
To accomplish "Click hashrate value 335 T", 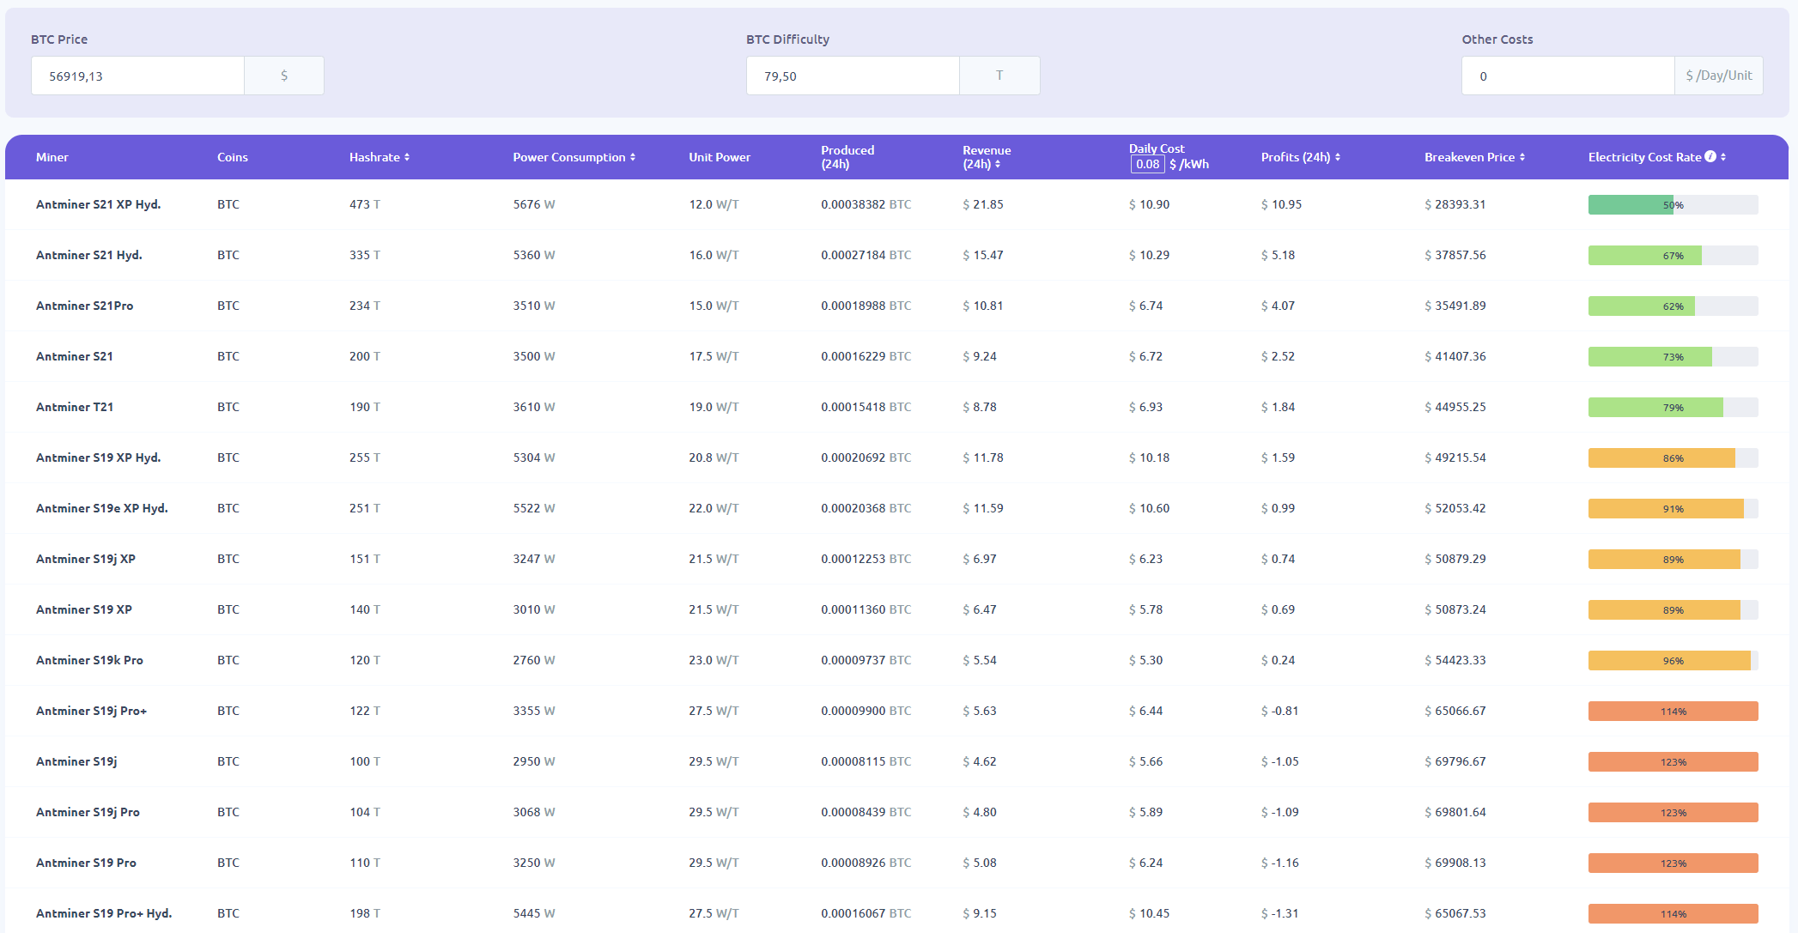I will 364,255.
